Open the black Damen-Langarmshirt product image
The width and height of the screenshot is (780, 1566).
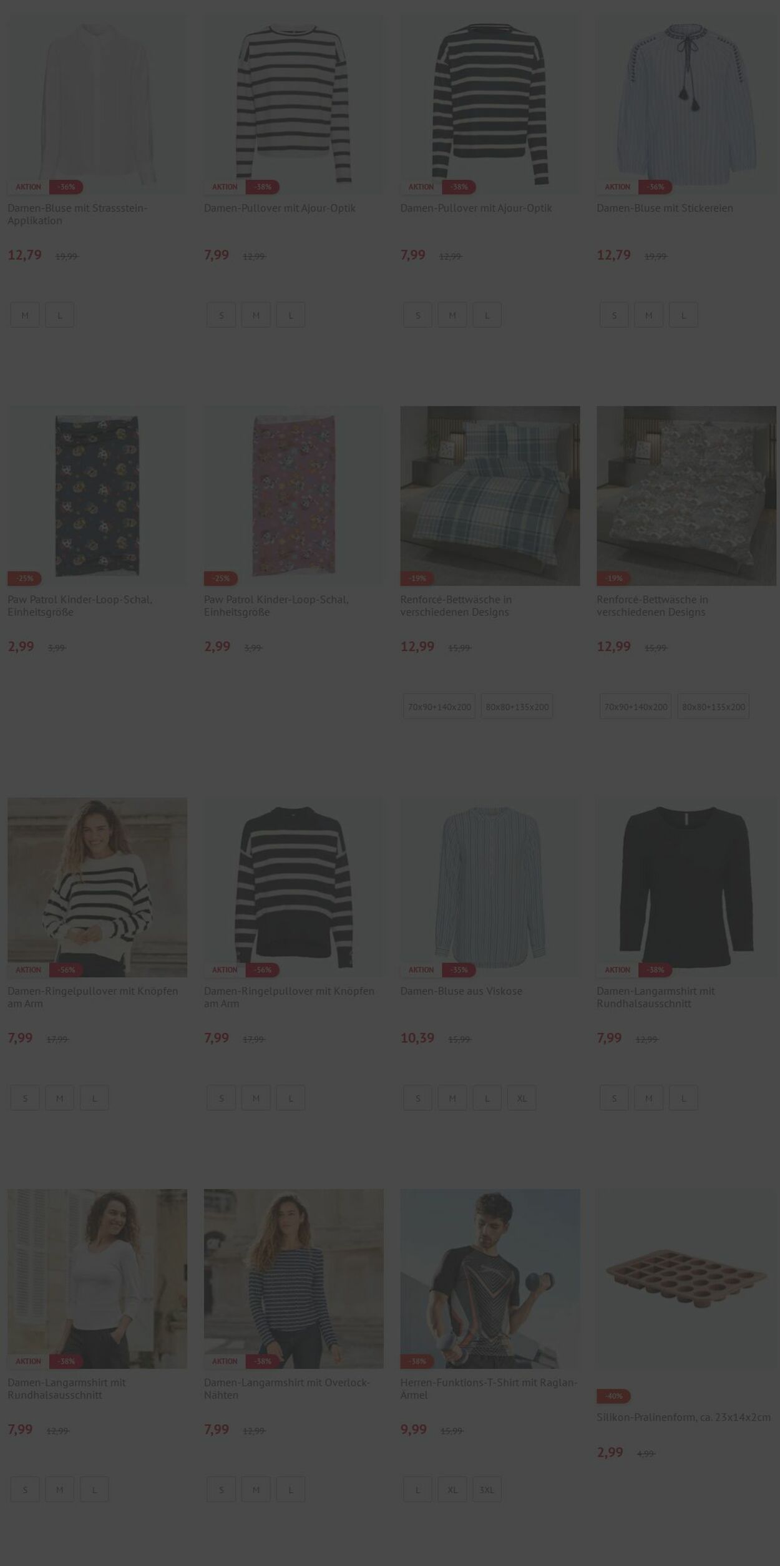686,887
